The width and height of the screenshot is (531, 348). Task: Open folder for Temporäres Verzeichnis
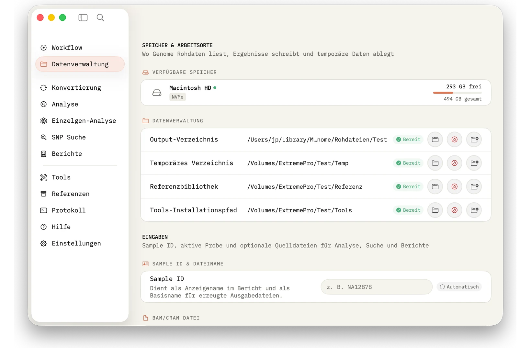coord(435,163)
